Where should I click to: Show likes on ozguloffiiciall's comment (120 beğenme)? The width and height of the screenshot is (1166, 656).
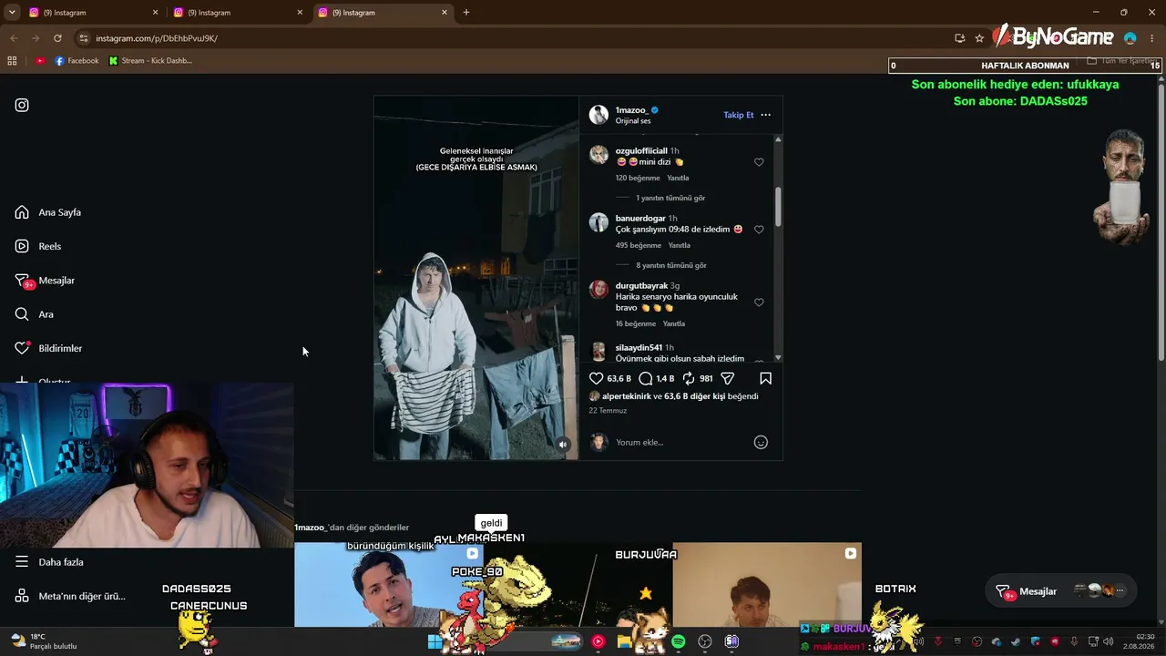tap(638, 178)
